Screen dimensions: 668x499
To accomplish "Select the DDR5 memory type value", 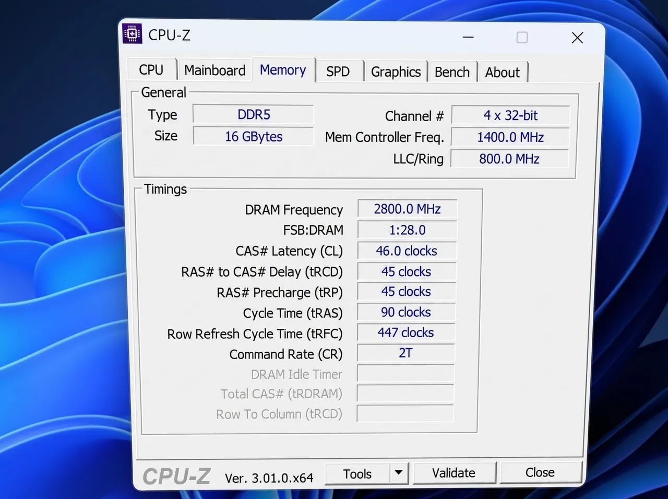I will 254,115.
